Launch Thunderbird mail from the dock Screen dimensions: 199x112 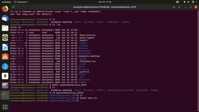5,18
